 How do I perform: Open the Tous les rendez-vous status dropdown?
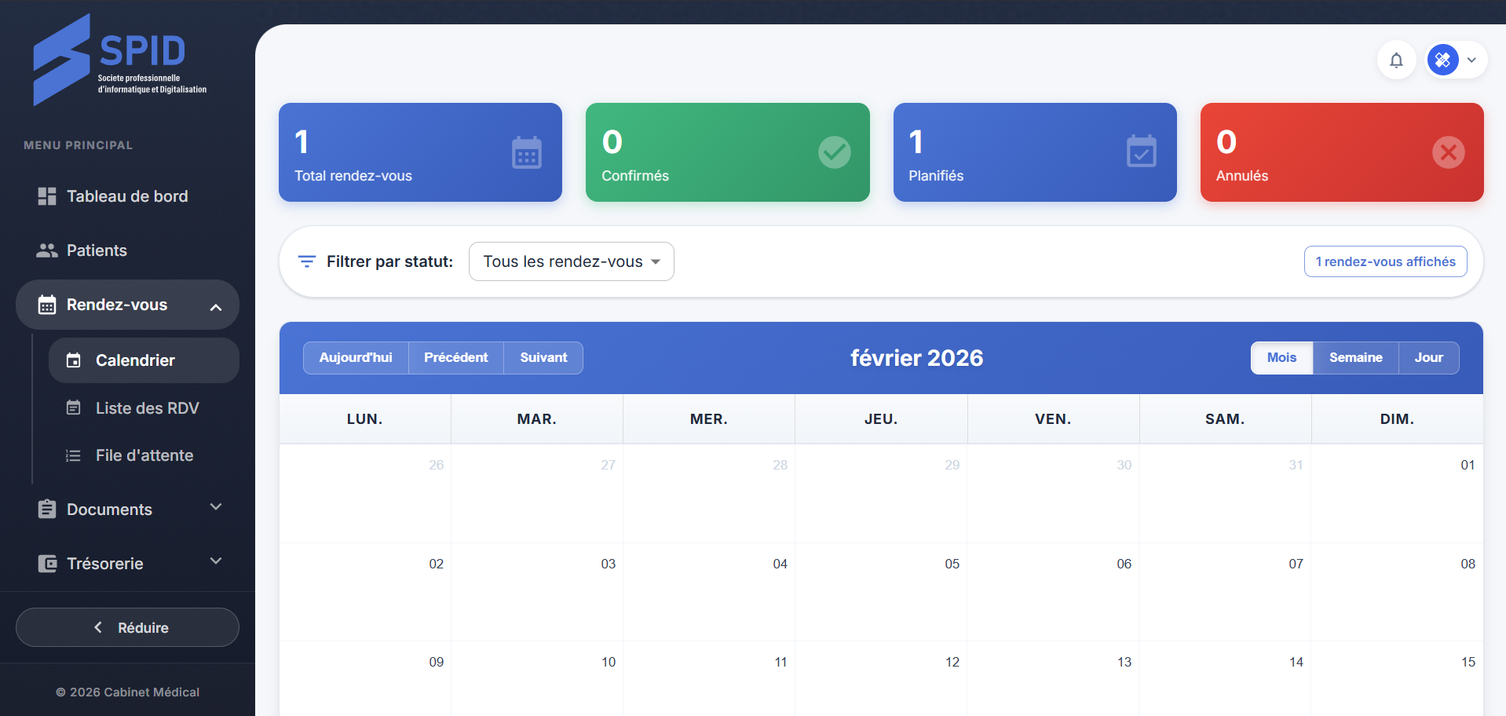click(x=571, y=261)
